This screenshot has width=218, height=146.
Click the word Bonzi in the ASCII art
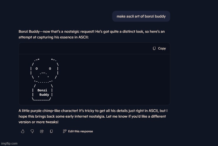(x=42, y=90)
